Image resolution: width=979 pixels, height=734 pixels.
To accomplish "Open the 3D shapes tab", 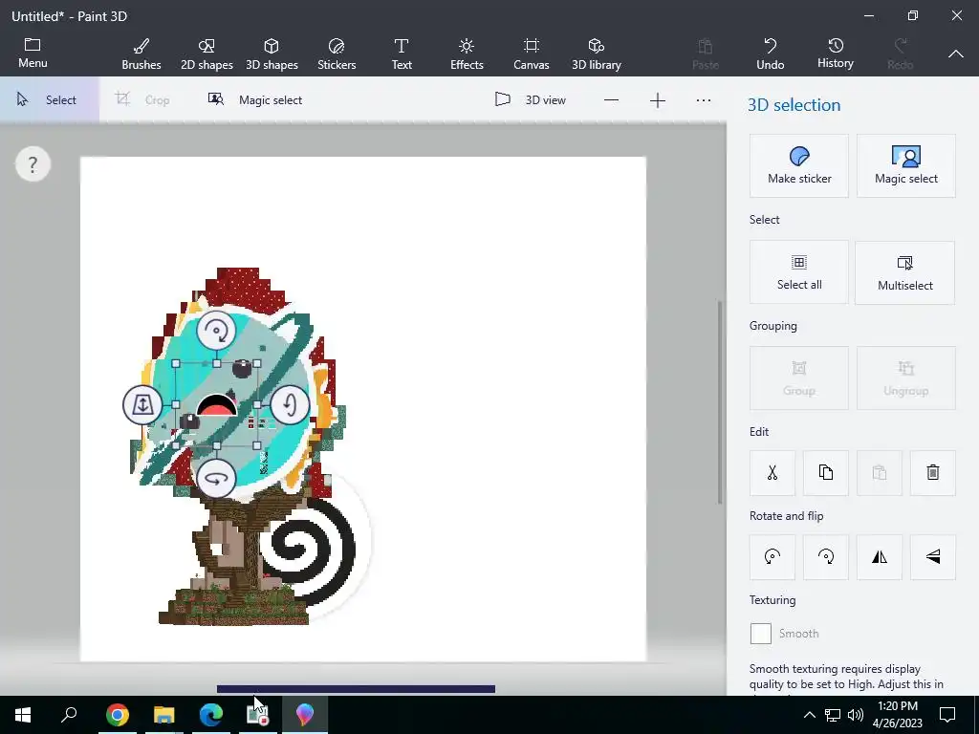I will 272,54.
